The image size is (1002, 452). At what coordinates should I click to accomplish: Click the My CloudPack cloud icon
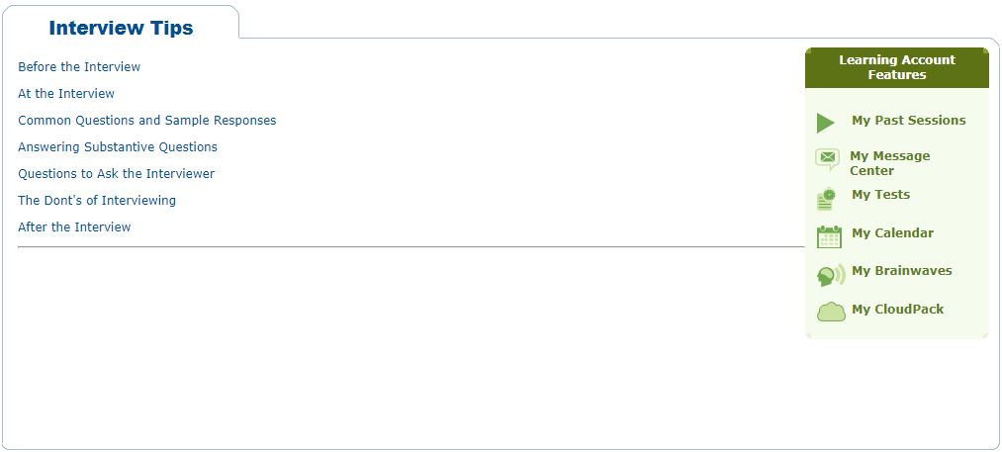pyautogui.click(x=831, y=312)
